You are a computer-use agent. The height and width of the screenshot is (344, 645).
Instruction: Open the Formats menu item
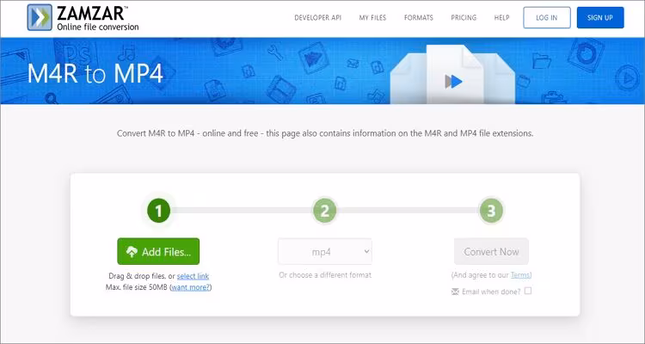(418, 18)
